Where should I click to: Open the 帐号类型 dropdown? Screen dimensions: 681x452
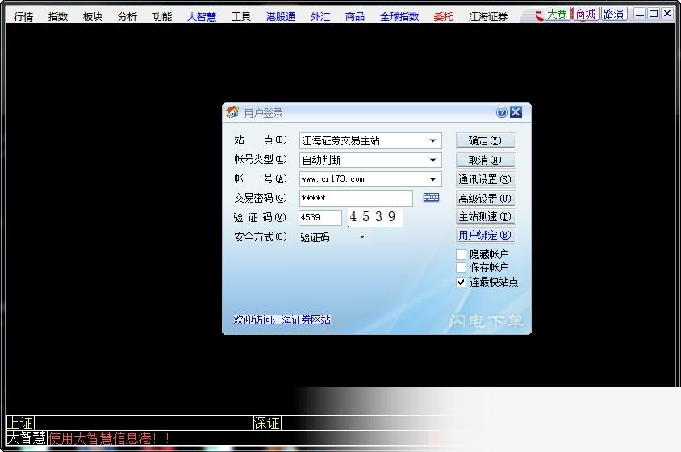[432, 160]
